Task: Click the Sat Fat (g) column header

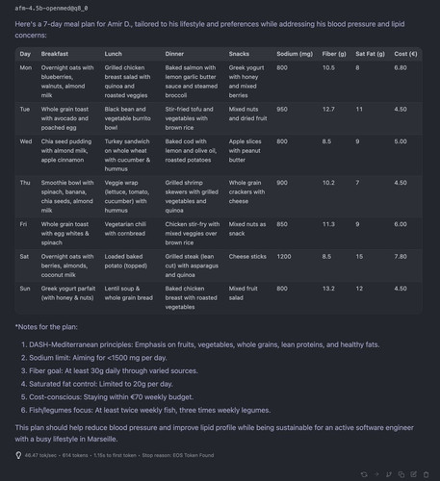Action: 370,54
